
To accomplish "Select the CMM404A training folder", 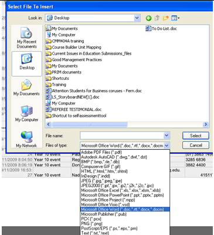I will click(x=65, y=41).
